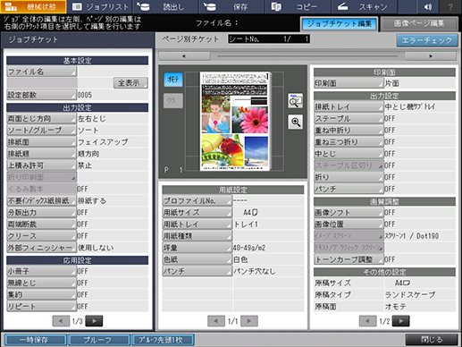The height and width of the screenshot is (347, 462).
Task: Click the preview magnify icon above zoom-in
Action: point(295,101)
